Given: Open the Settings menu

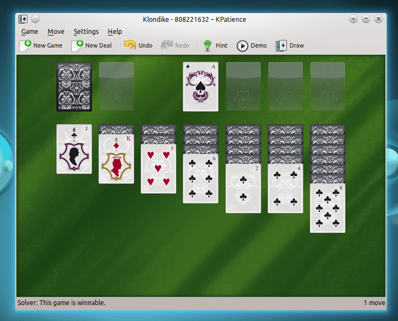Looking at the screenshot, I should (x=86, y=32).
